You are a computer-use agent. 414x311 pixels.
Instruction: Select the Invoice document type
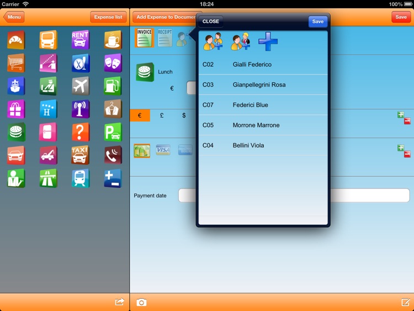pos(144,38)
